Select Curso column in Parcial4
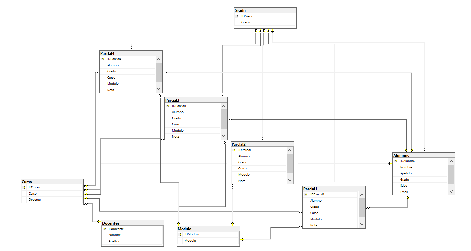The width and height of the screenshot is (471, 251). [x=128, y=78]
